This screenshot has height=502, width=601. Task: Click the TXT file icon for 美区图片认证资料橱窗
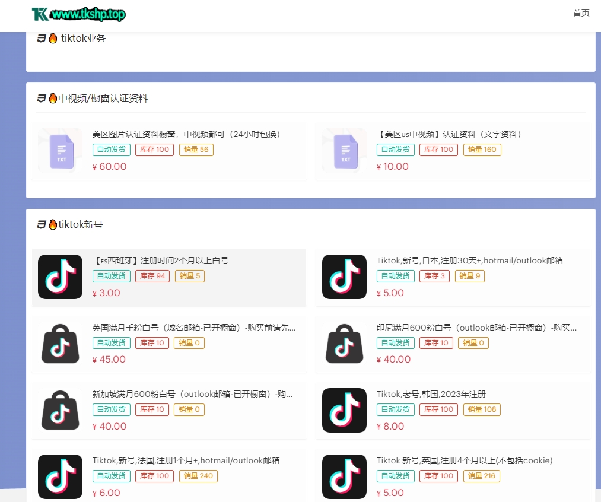coord(61,151)
